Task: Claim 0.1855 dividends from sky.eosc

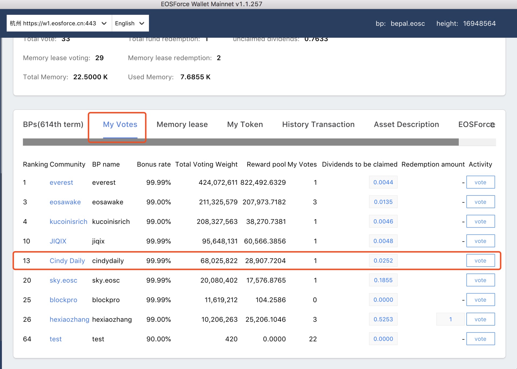Action: pyautogui.click(x=383, y=280)
